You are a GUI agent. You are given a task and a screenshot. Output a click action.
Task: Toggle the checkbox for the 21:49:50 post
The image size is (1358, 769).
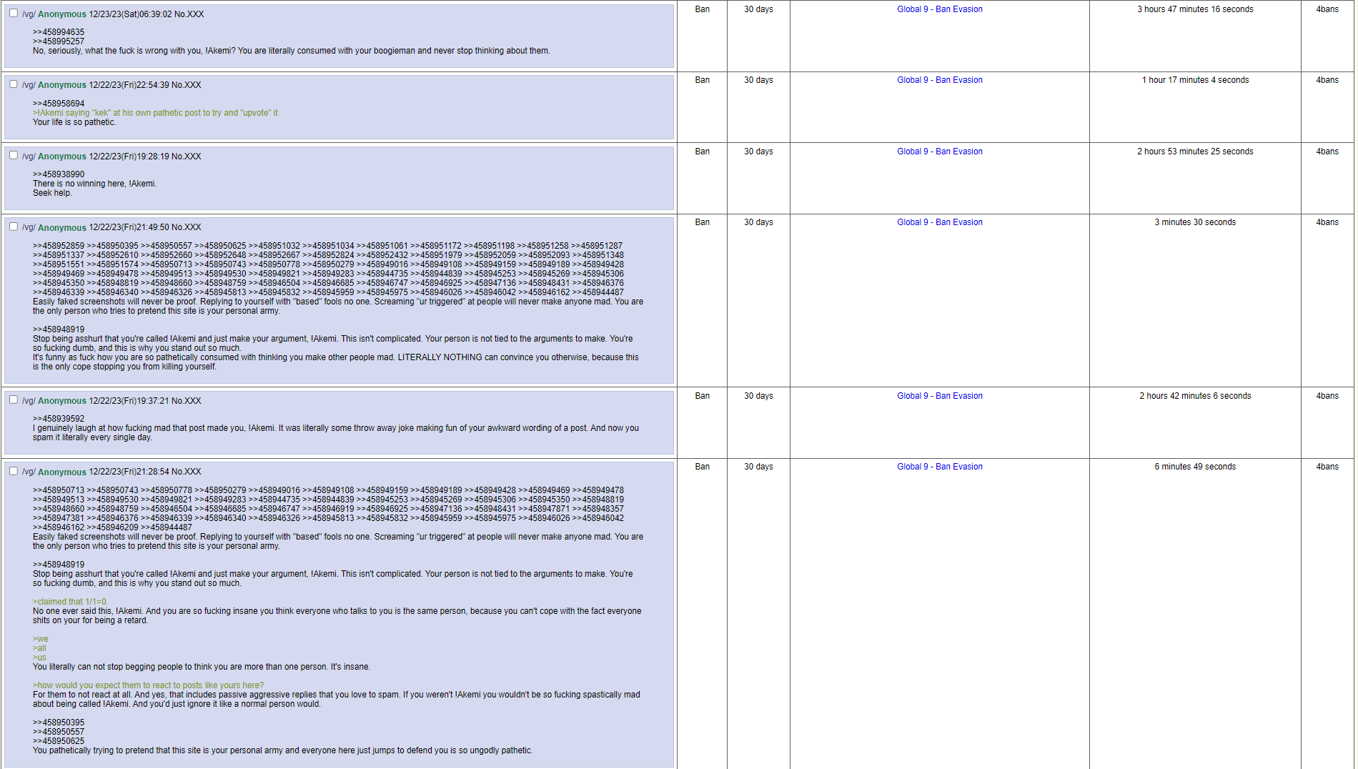click(14, 227)
